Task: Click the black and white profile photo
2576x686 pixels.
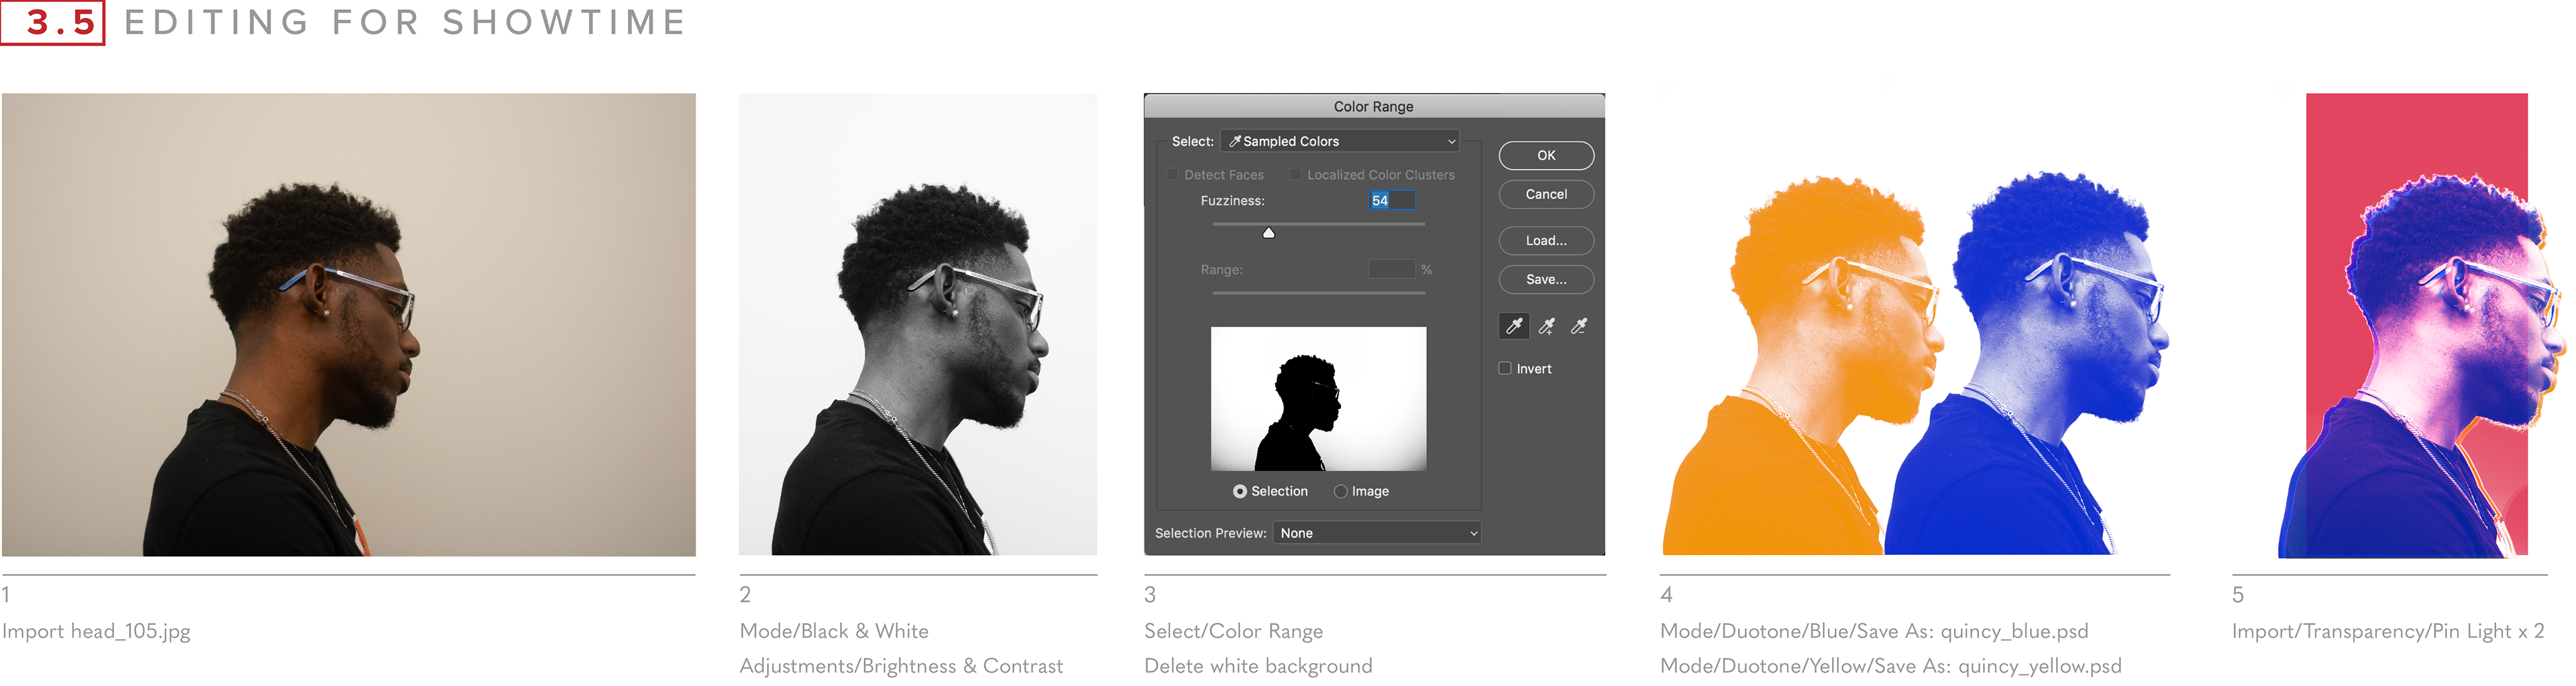Action: coord(918,324)
